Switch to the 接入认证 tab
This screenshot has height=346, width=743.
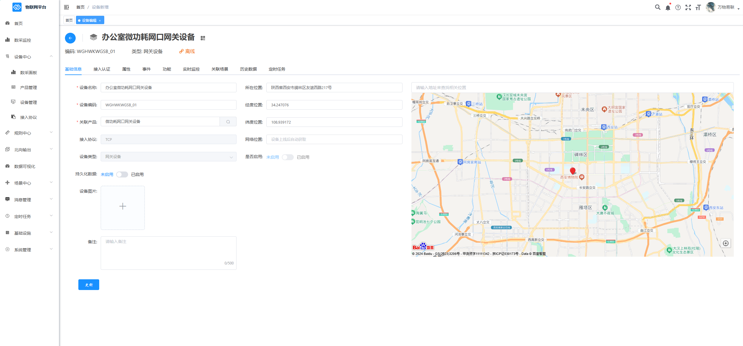click(x=102, y=69)
